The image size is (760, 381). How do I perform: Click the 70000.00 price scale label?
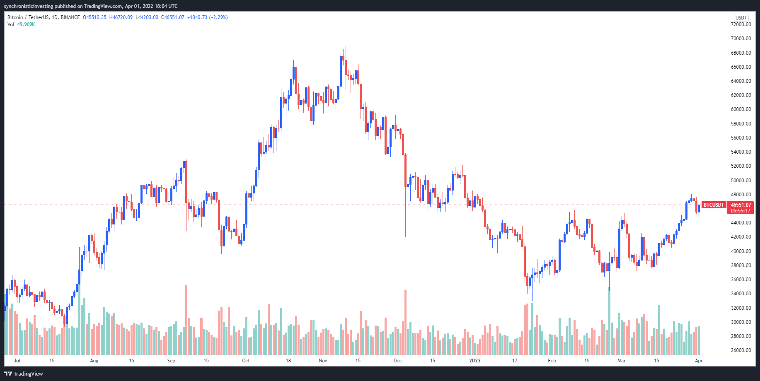(x=741, y=39)
